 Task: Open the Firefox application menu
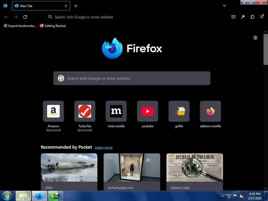262,16
